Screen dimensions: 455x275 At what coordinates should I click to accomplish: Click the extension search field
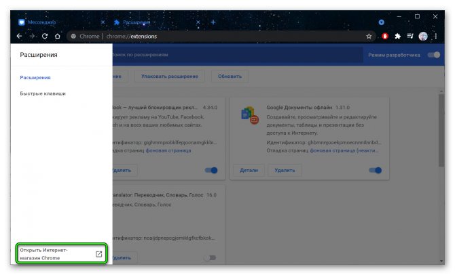click(238, 55)
